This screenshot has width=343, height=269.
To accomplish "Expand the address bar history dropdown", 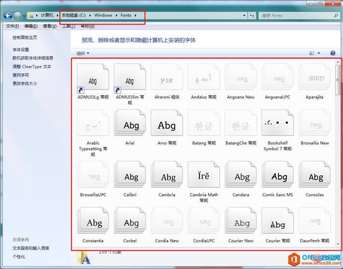I will pyautogui.click(x=244, y=15).
